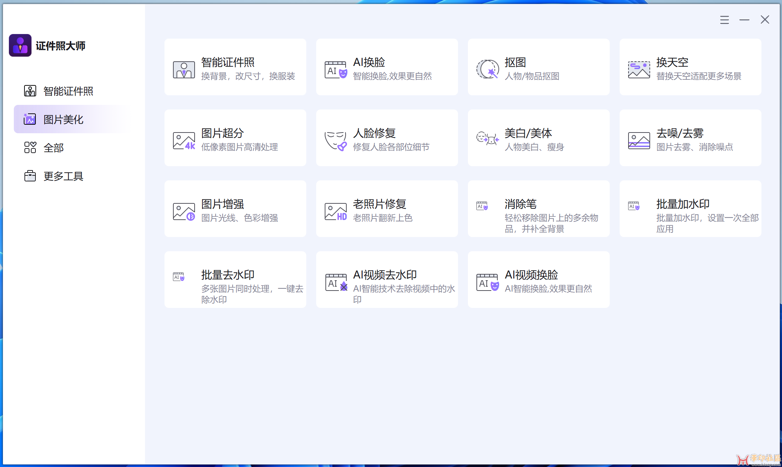Click the 图片超分 4K upscale icon
The height and width of the screenshot is (467, 782).
[x=184, y=141]
